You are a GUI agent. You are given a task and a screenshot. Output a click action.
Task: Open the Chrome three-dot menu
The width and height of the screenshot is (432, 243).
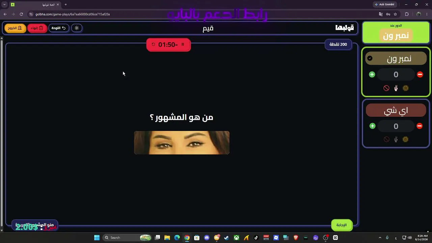[x=427, y=14]
